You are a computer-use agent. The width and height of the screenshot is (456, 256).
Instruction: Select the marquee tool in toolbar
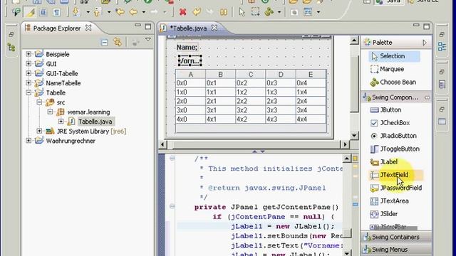[255, 12]
